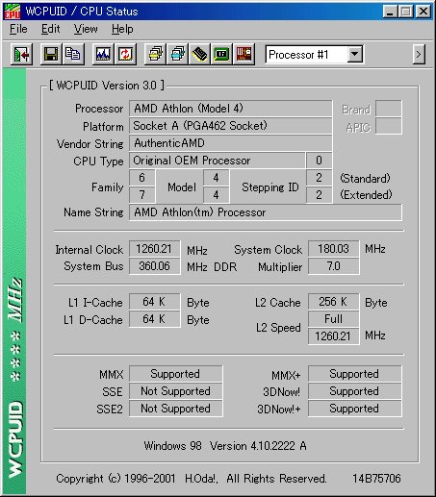Click the Platform field 'Socket A (PGA462 Socket)'
The image size is (436, 497).
click(230, 126)
